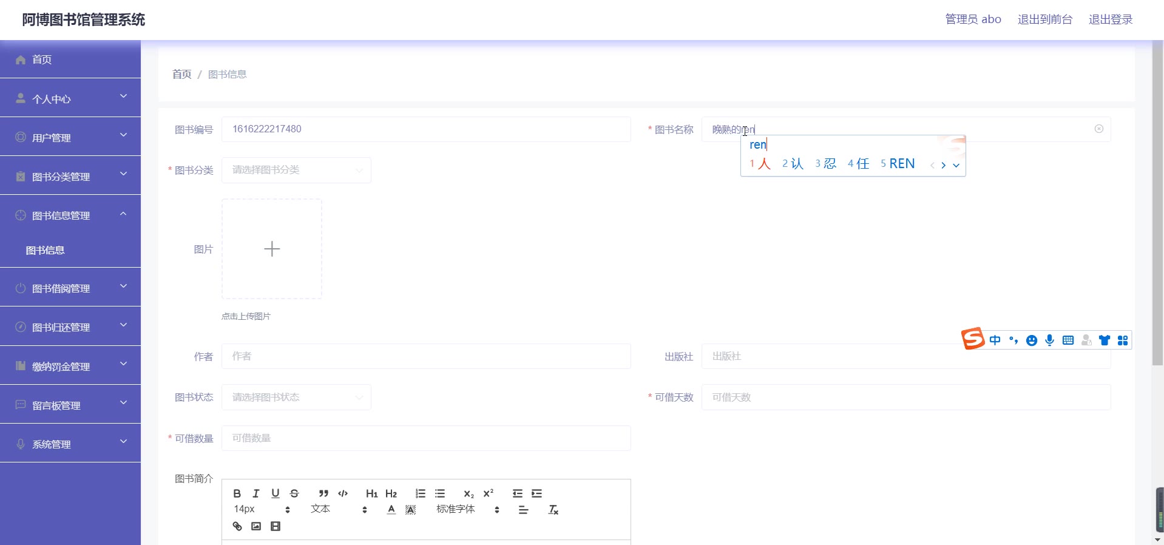The width and height of the screenshot is (1164, 545).
Task: Open the text background color picker
Action: (x=411, y=510)
